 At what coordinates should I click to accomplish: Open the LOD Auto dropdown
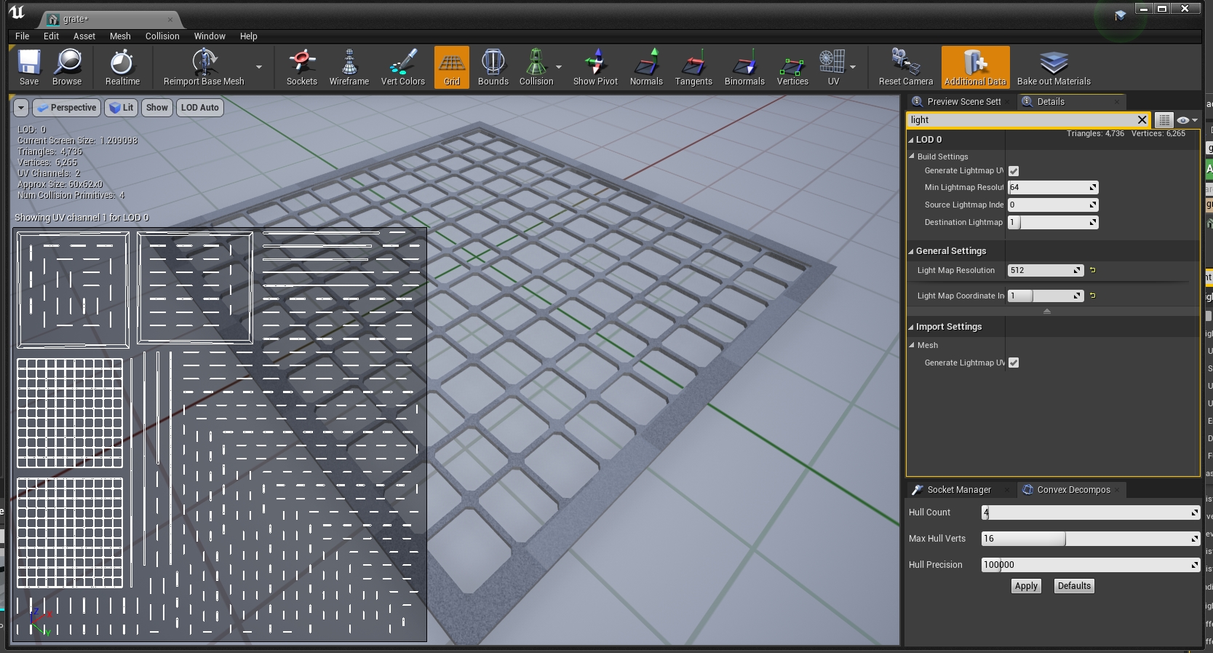click(200, 108)
